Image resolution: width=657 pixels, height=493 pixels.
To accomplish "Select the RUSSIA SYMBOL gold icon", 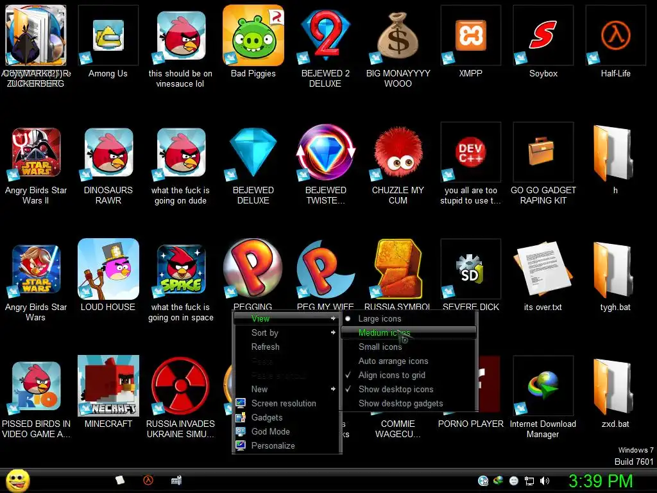I will (398, 269).
